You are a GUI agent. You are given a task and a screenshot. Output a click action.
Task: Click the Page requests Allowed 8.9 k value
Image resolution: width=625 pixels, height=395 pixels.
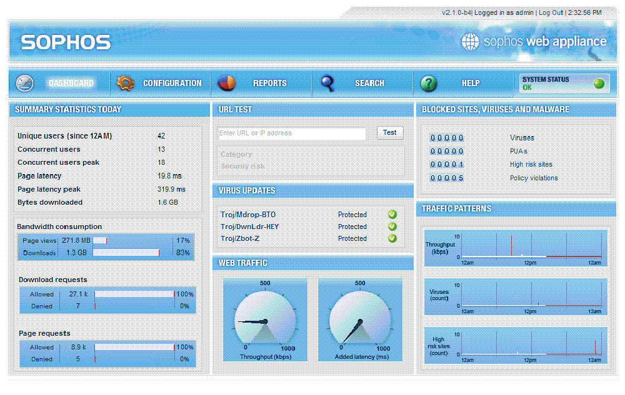tap(79, 348)
